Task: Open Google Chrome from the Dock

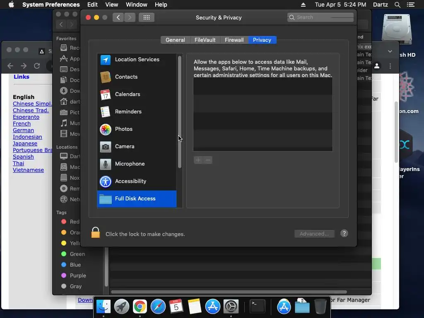Action: pyautogui.click(x=140, y=307)
